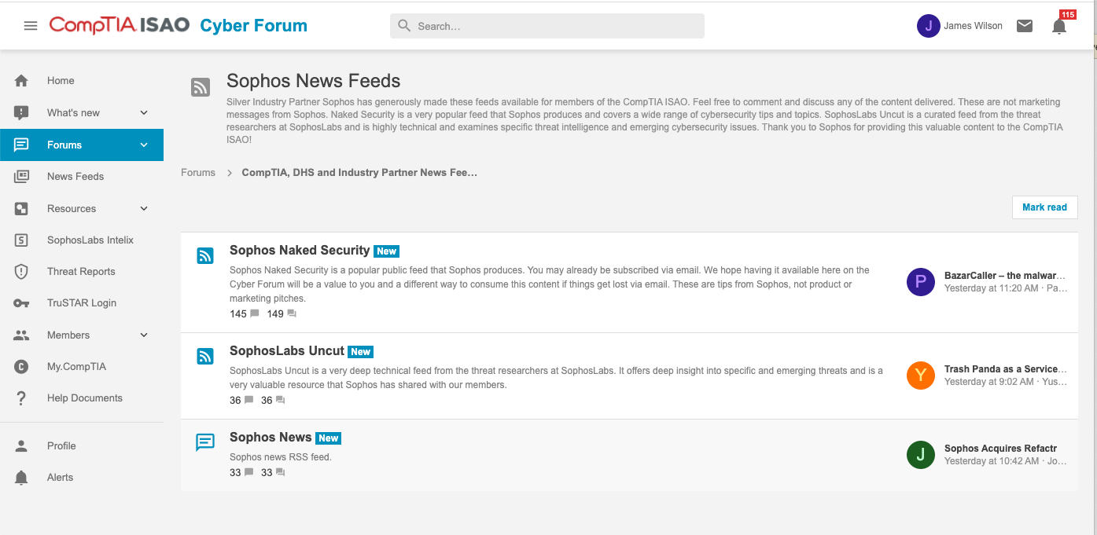Open the hamburger navigation menu
The width and height of the screenshot is (1097, 535).
(x=31, y=26)
